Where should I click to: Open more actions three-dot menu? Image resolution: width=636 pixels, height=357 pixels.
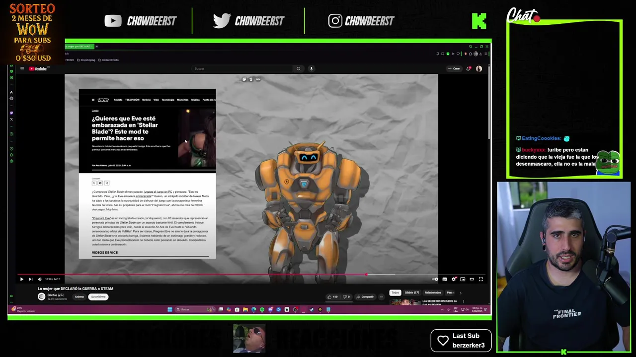[x=381, y=297]
